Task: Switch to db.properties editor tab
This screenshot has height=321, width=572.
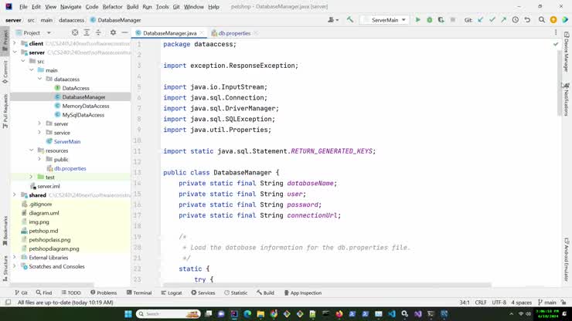Action: pos(234,33)
